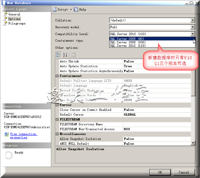This screenshot has height=178, width=200.
Task: Select the Auto Shrink row
Action: tap(91, 61)
